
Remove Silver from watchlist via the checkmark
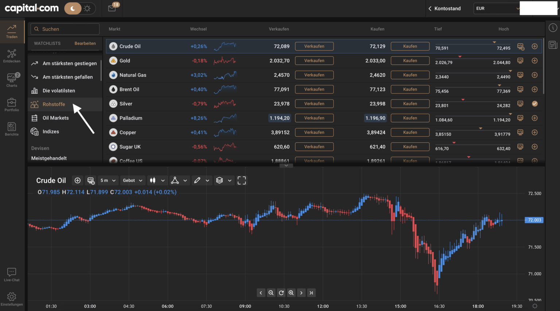point(534,103)
